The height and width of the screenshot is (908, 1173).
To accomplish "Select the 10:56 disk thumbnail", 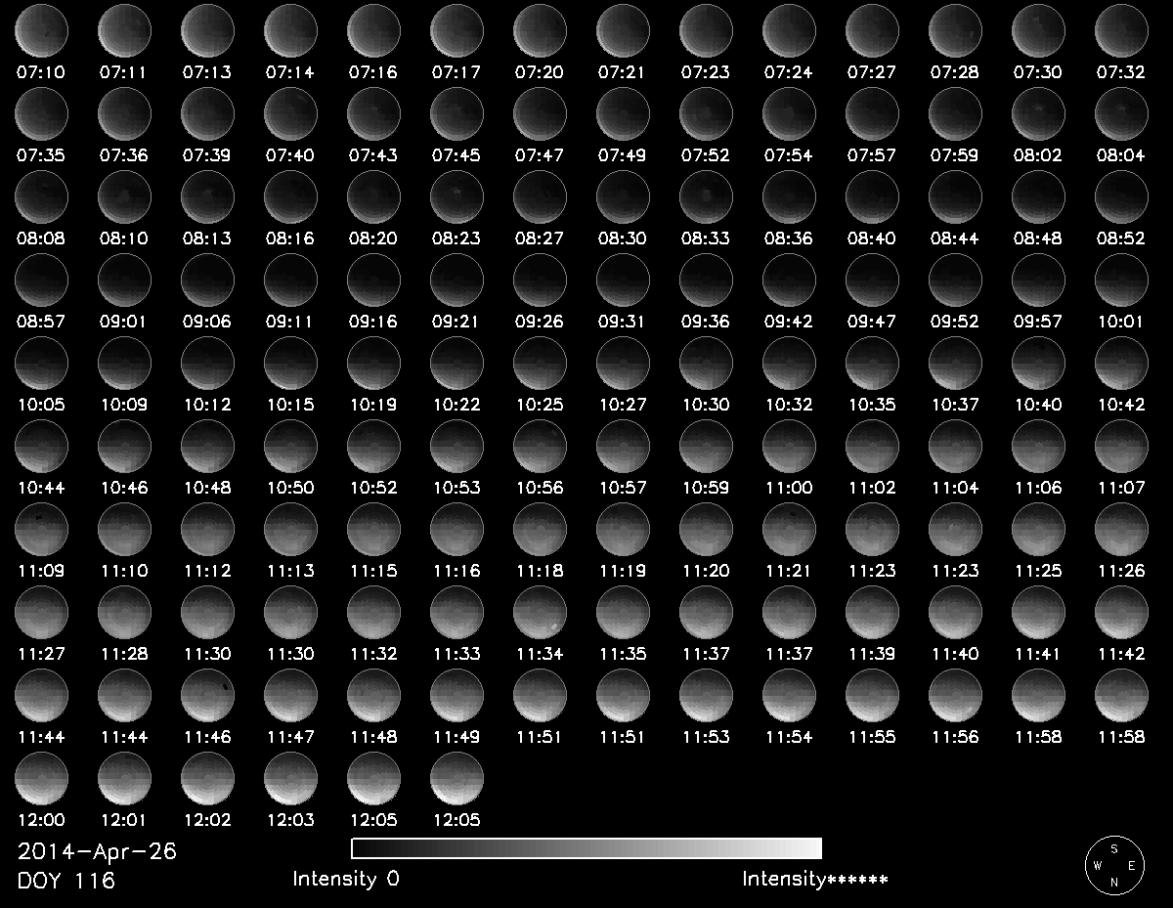I will pyautogui.click(x=540, y=447).
